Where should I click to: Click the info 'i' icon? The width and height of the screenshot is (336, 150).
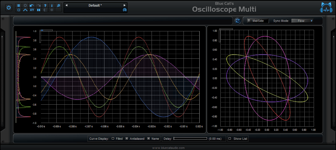[52, 6]
